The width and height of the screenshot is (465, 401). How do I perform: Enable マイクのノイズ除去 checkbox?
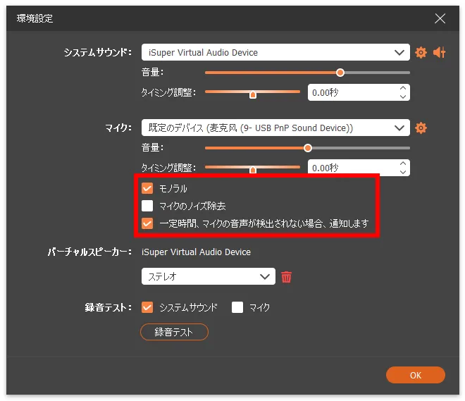147,206
